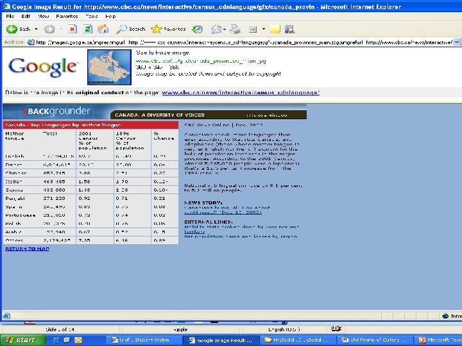Viewport: 462px width, 346px height.
Task: Click the Stop loading icon
Action: click(72, 29)
